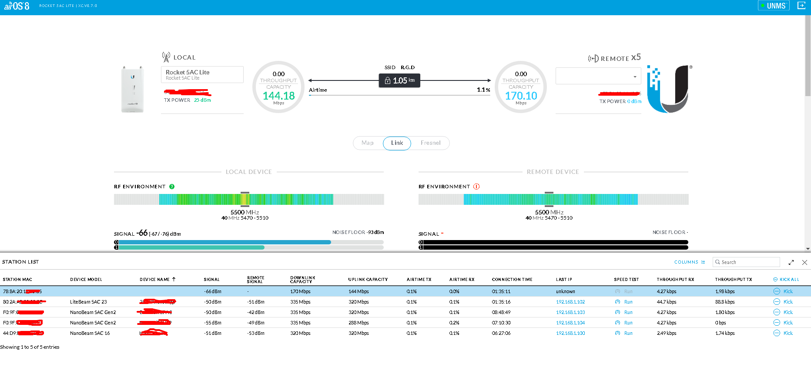Click speed test icon for 192.168.1.100
This screenshot has height=374, width=811.
[x=617, y=333]
